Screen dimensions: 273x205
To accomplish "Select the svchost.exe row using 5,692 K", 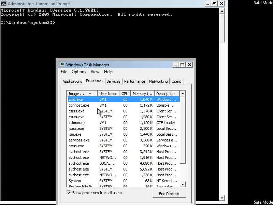I will tap(124, 169).
